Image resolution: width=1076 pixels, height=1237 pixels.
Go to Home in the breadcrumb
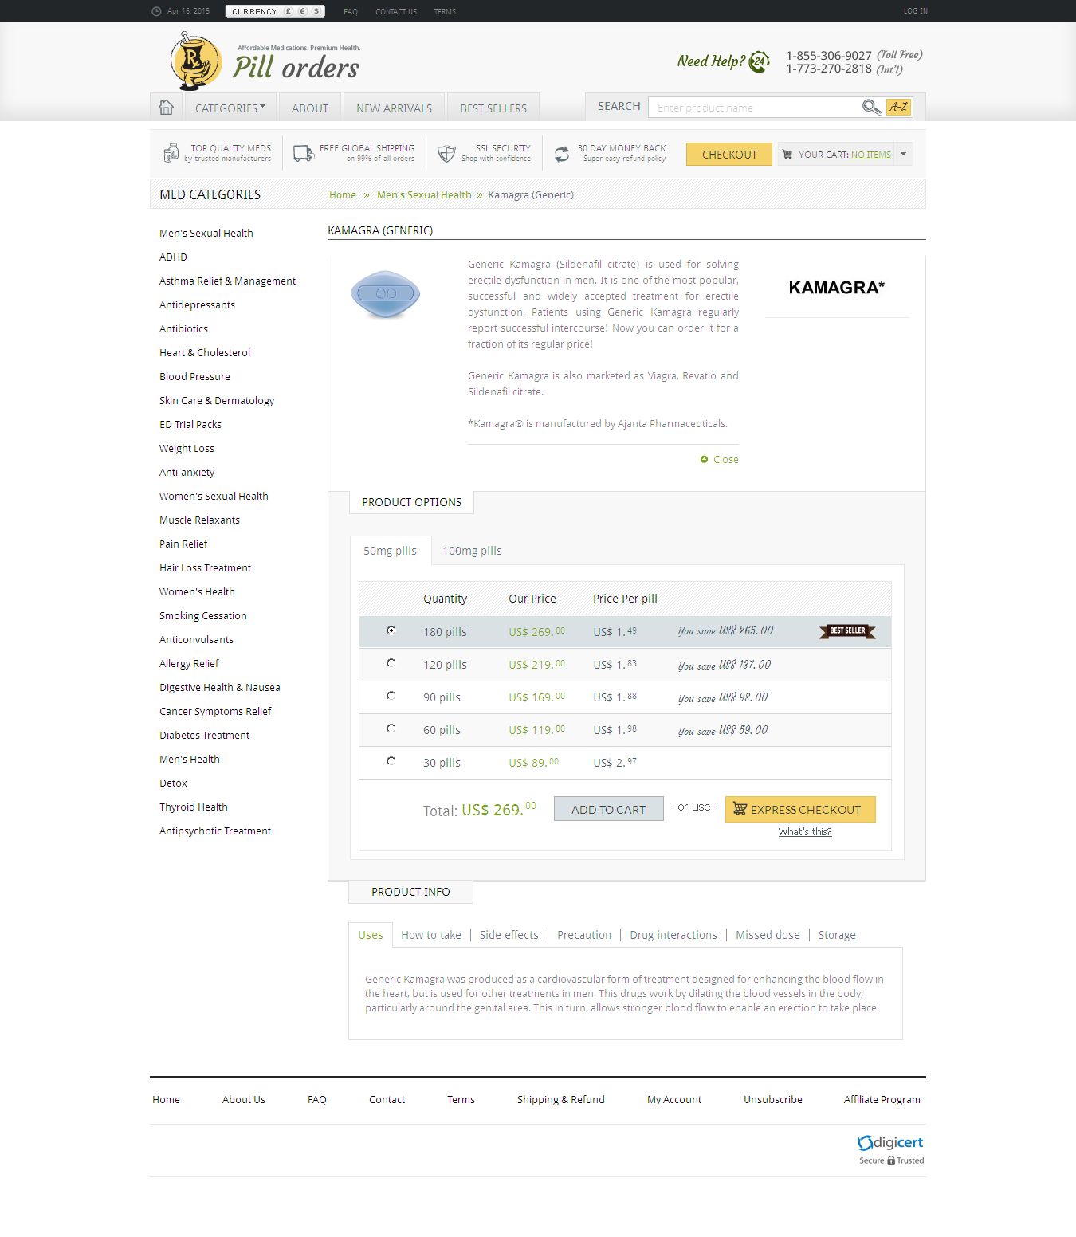343,194
